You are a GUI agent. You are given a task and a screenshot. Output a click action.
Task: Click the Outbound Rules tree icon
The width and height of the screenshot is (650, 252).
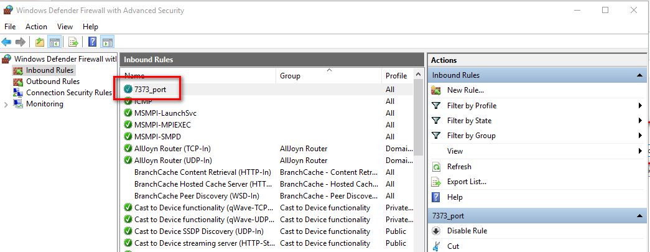(x=18, y=82)
